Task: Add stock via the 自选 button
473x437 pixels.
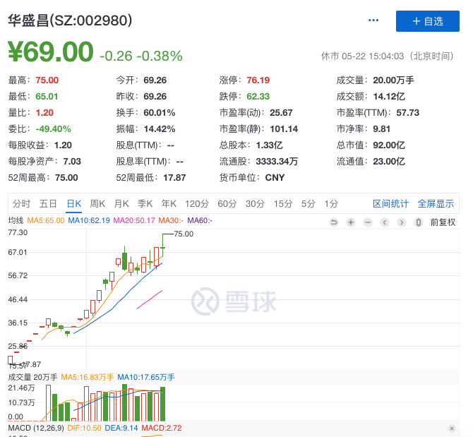Action: pos(427,21)
